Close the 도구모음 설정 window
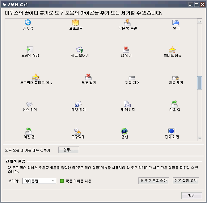The width and height of the screenshot is (207, 203). pos(202,5)
